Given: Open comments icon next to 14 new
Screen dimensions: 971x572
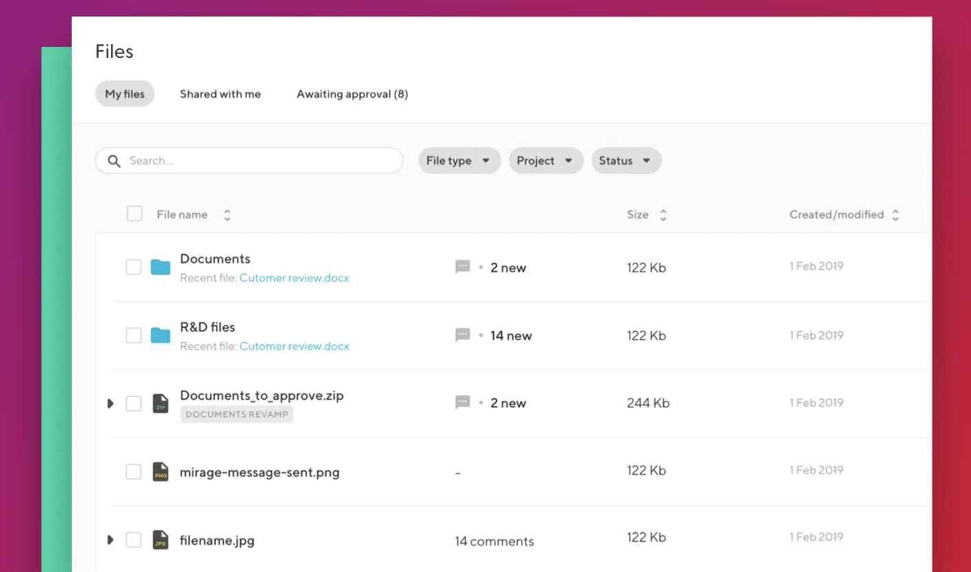Looking at the screenshot, I should 463,335.
